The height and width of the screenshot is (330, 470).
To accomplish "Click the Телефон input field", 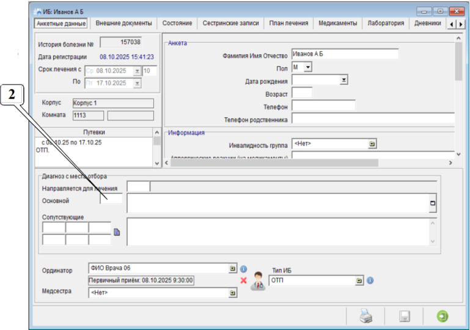I will tap(323, 105).
